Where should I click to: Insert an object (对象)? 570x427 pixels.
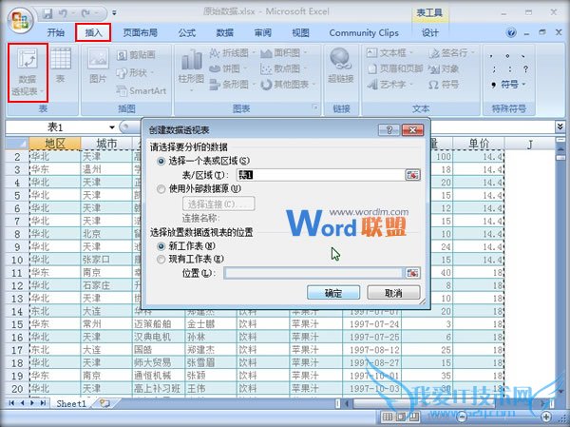(444, 68)
